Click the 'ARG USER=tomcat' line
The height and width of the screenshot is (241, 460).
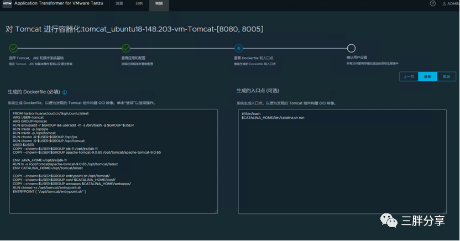[x=28, y=117]
